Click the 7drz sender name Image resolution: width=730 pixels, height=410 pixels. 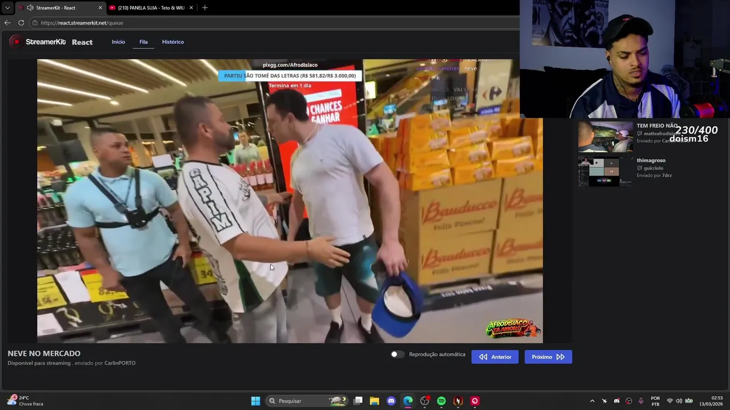click(667, 175)
